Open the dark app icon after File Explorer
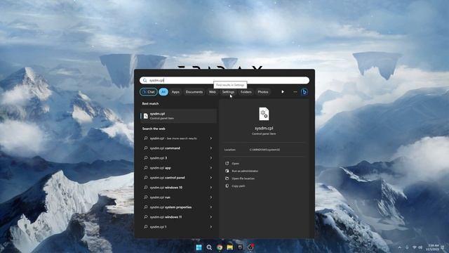449x253 pixels. click(240, 247)
